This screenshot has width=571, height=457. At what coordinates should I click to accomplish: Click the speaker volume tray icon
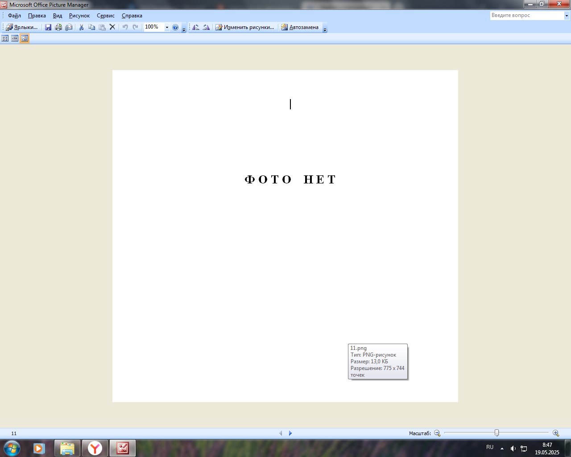(513, 449)
